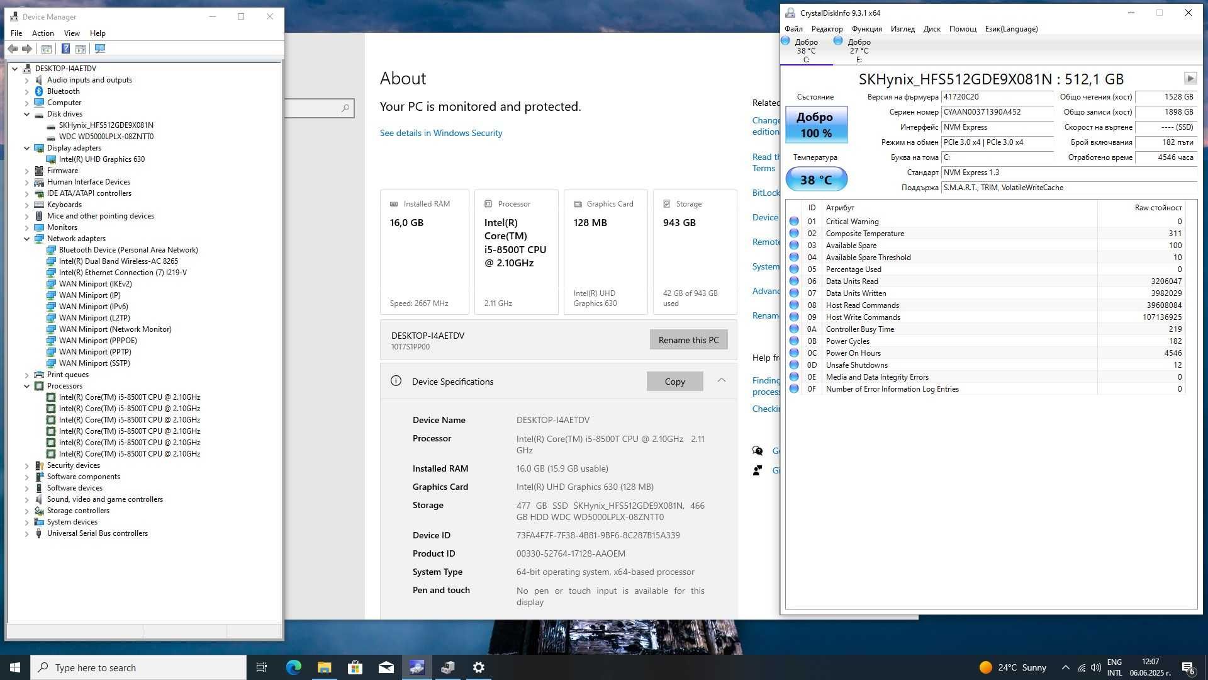This screenshot has height=680, width=1208.
Task: Select drive E: tab in CrystalDiskInfo
Action: [859, 50]
